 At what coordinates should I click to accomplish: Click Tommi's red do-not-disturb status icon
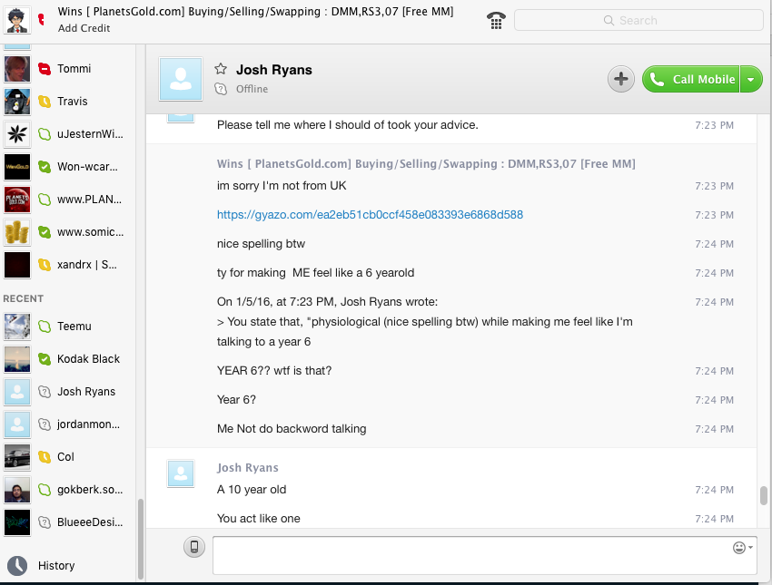(45, 69)
